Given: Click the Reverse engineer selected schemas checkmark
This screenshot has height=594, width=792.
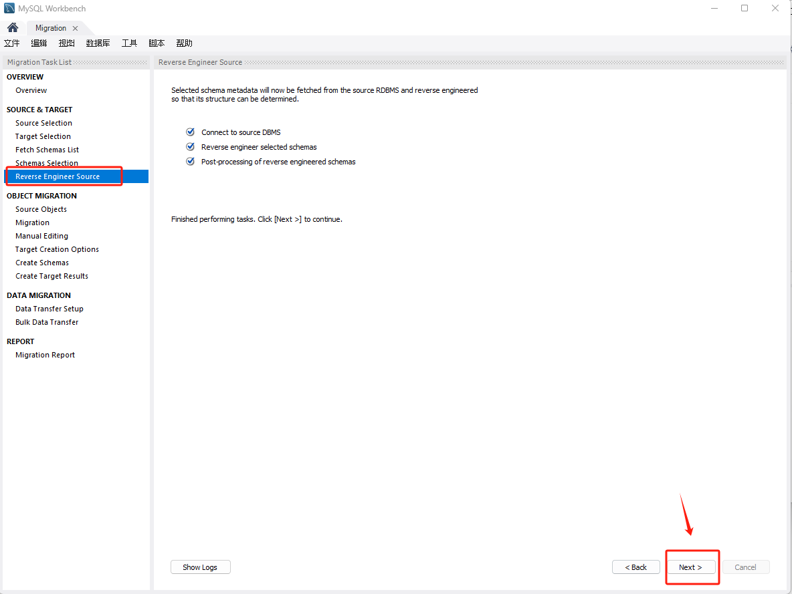Looking at the screenshot, I should (191, 146).
